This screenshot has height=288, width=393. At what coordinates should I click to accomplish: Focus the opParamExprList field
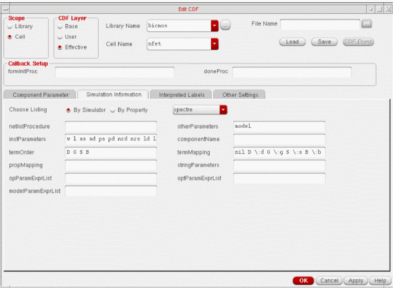point(111,178)
